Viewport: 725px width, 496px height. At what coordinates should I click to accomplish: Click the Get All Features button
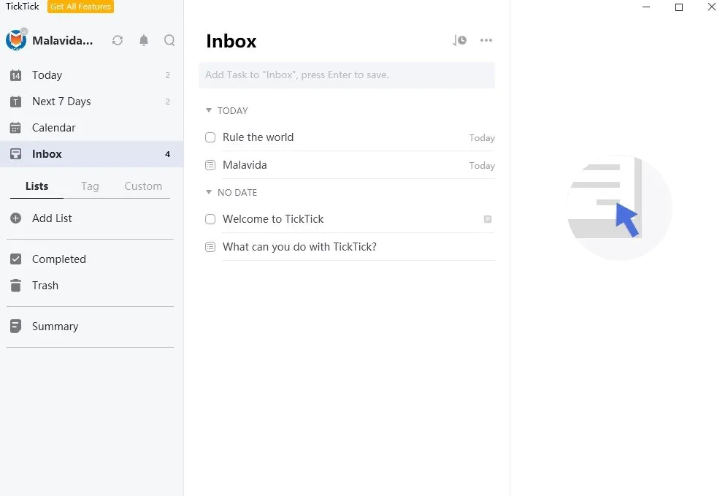coord(80,7)
